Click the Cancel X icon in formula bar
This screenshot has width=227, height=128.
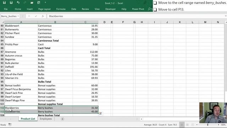[x=29, y=16]
